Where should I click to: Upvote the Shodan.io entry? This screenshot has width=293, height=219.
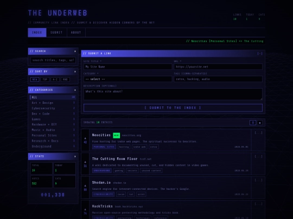[x=85, y=185]
